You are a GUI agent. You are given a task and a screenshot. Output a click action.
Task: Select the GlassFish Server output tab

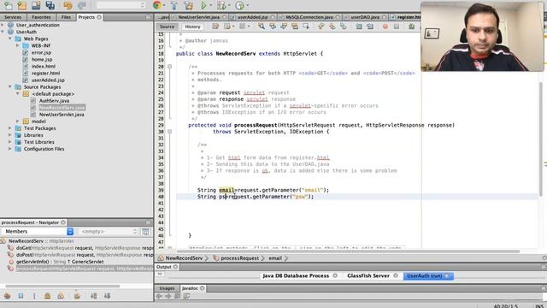[x=368, y=275]
